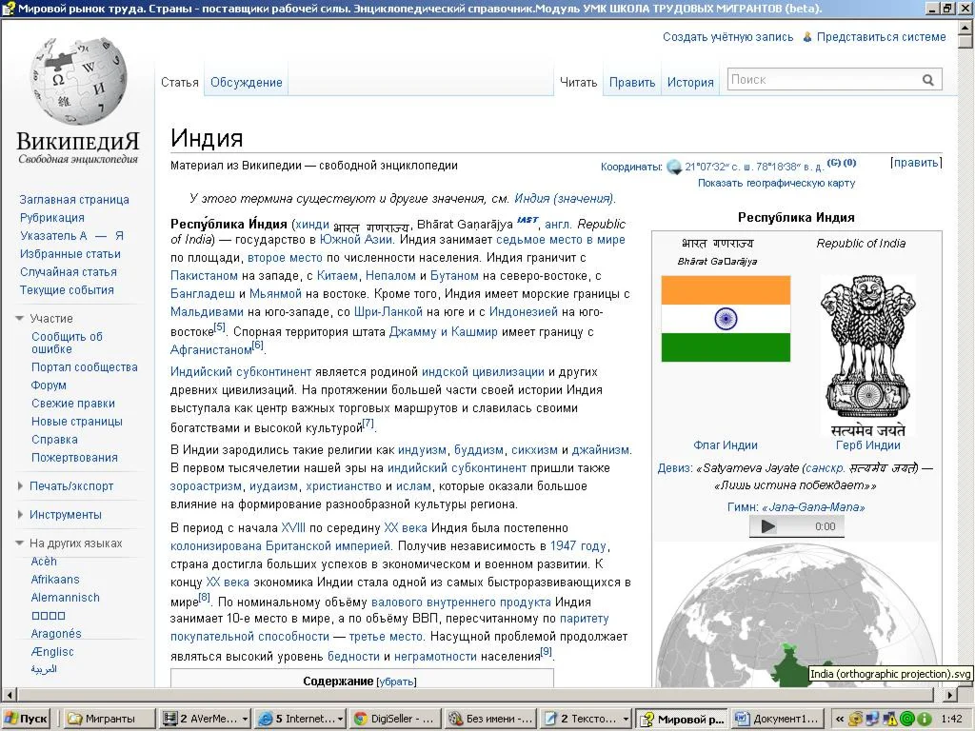Open the Flag of India image
The image size is (975, 731).
click(x=726, y=318)
